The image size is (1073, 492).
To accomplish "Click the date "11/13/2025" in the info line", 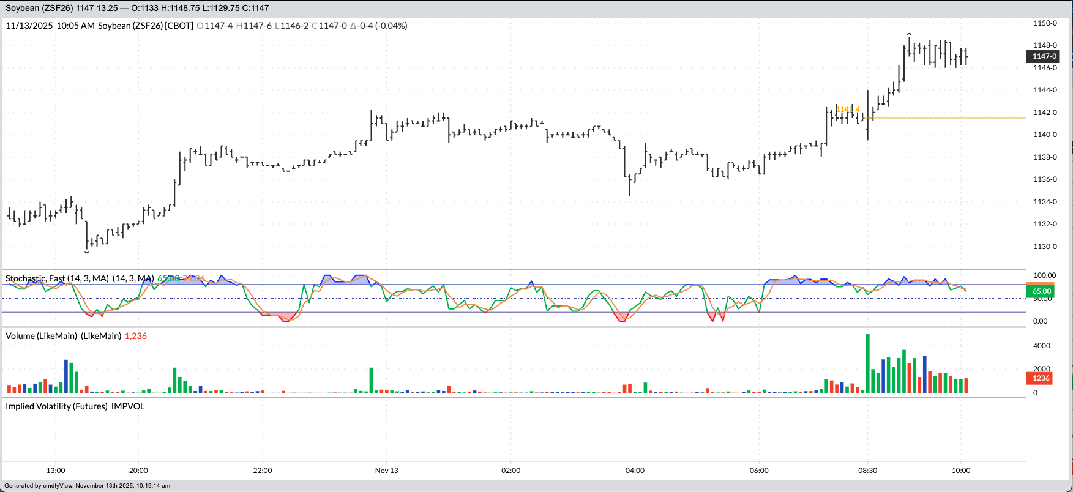I will [29, 26].
